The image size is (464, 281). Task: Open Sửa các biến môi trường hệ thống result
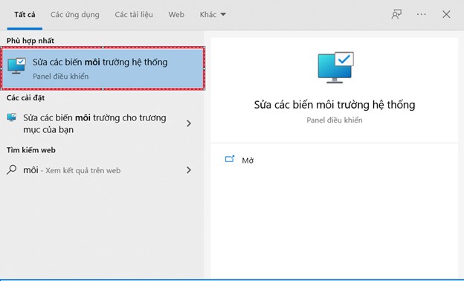[103, 68]
